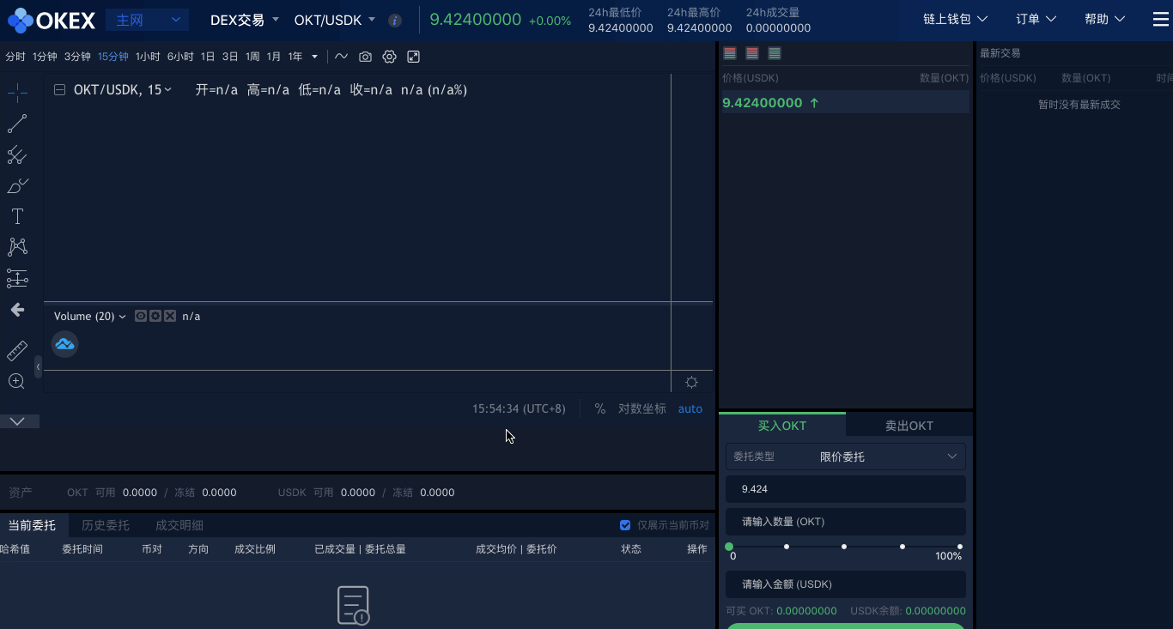1173x629 pixels.
Task: Switch to the 卖出OKT tab
Action: pyautogui.click(x=909, y=425)
